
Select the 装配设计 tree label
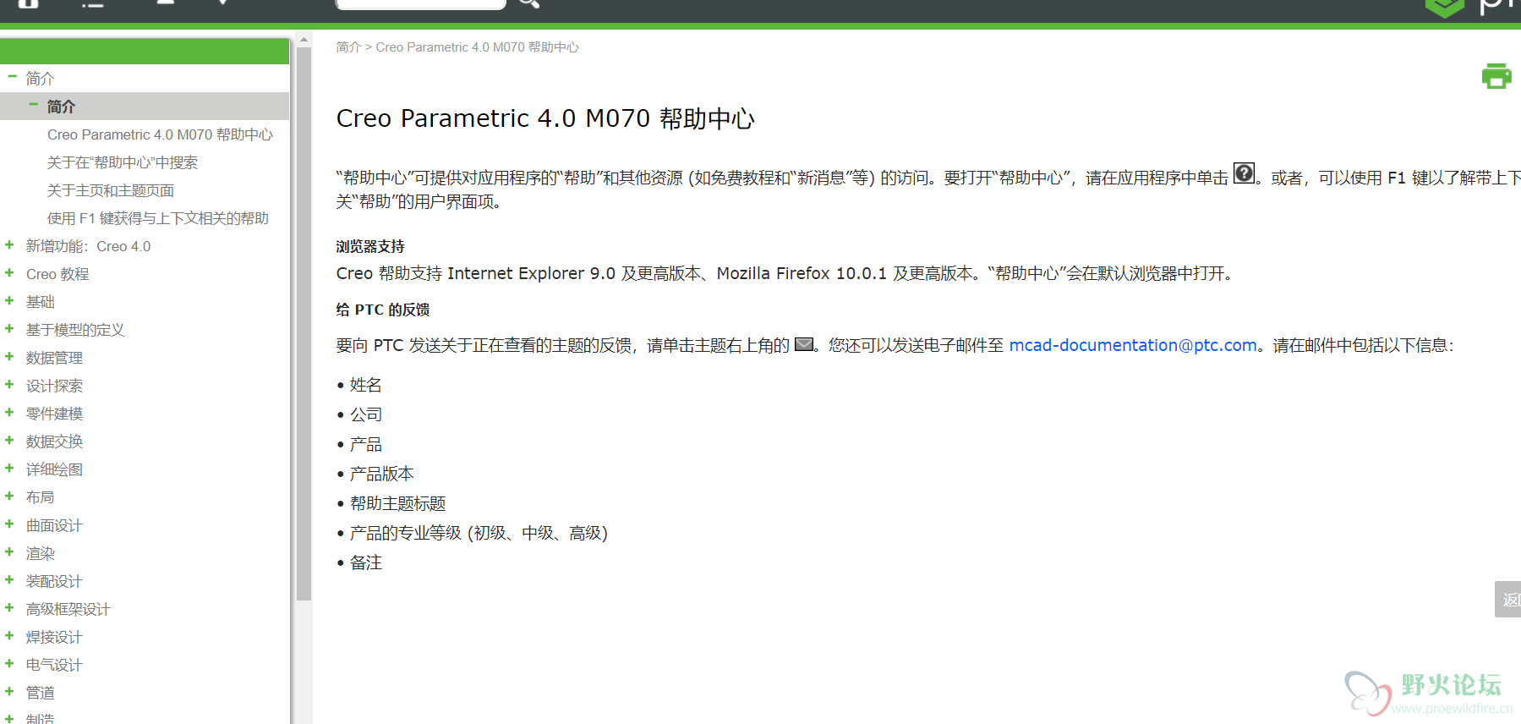pos(54,581)
